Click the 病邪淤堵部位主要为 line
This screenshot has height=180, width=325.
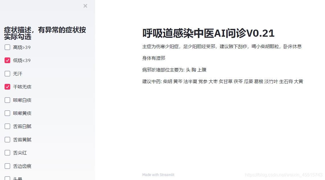pyautogui.click(x=174, y=70)
